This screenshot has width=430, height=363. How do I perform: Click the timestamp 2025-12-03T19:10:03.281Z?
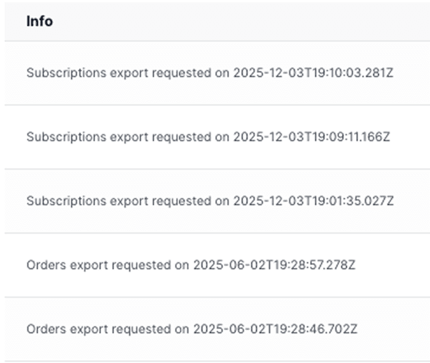click(313, 73)
